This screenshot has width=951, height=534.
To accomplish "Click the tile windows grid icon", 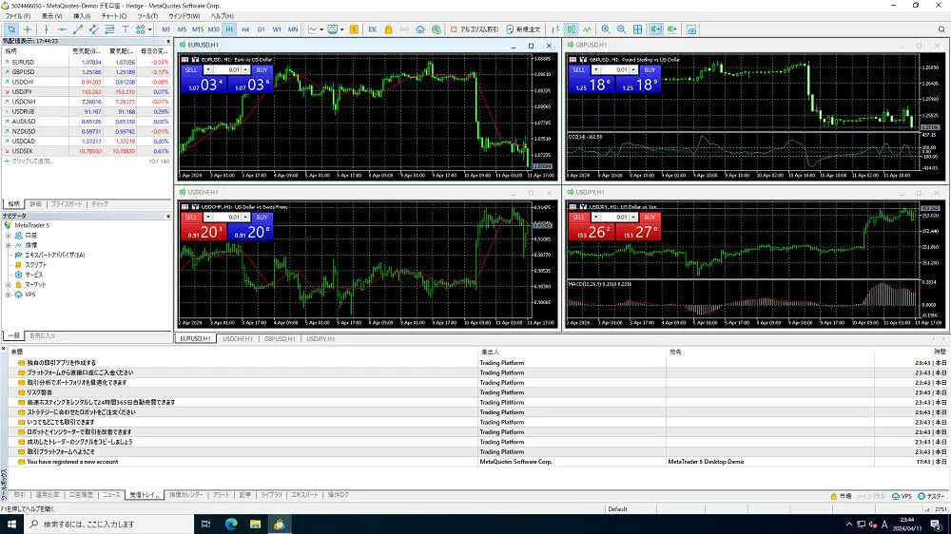I will coord(638,29).
